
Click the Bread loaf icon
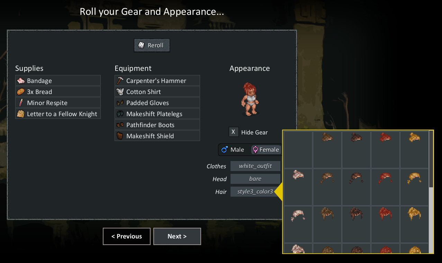coord(21,92)
